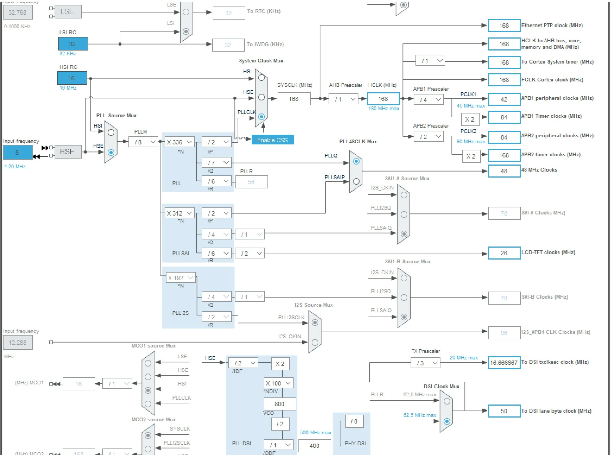This screenshot has width=611, height=455.
Task: Click the LSI RC 32 block
Action: coord(73,44)
